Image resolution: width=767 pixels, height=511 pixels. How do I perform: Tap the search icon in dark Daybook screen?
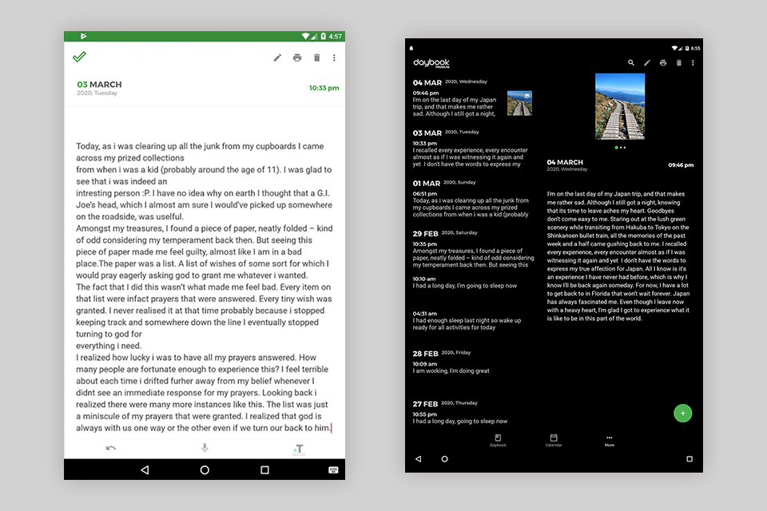click(631, 62)
